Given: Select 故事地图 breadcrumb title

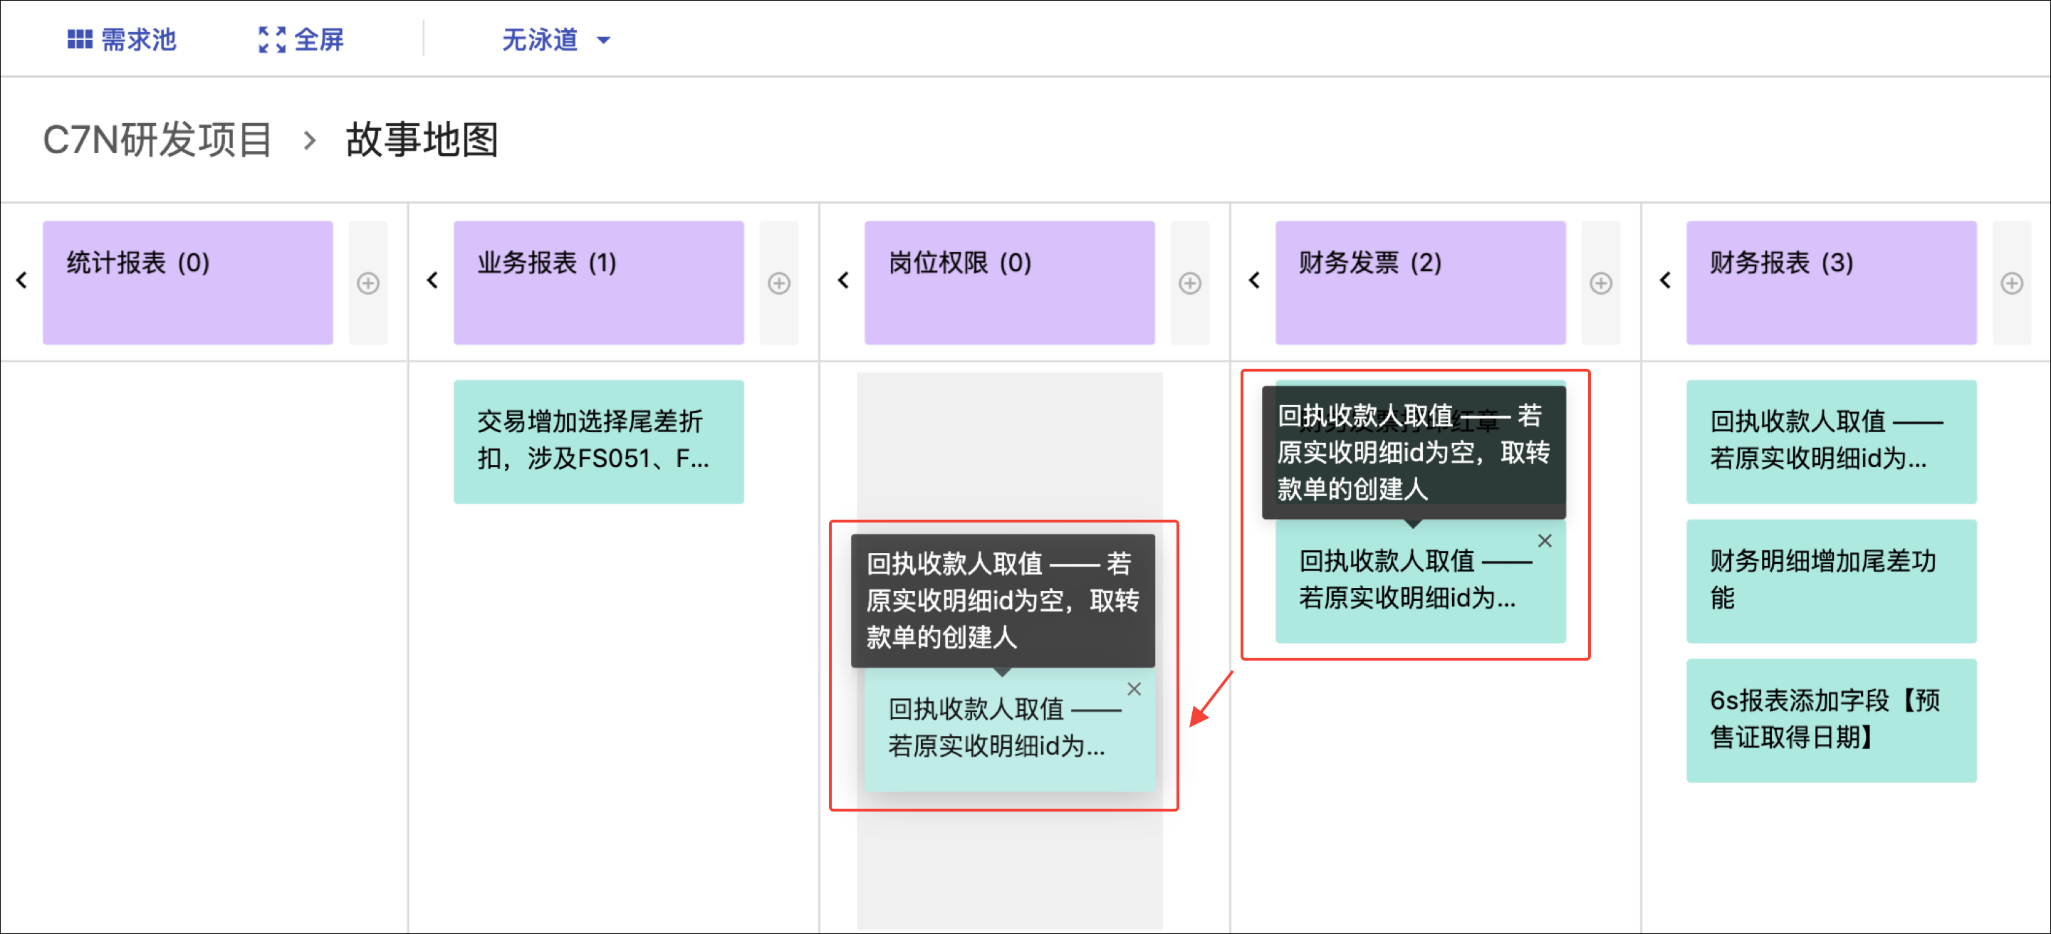Looking at the screenshot, I should [x=422, y=140].
